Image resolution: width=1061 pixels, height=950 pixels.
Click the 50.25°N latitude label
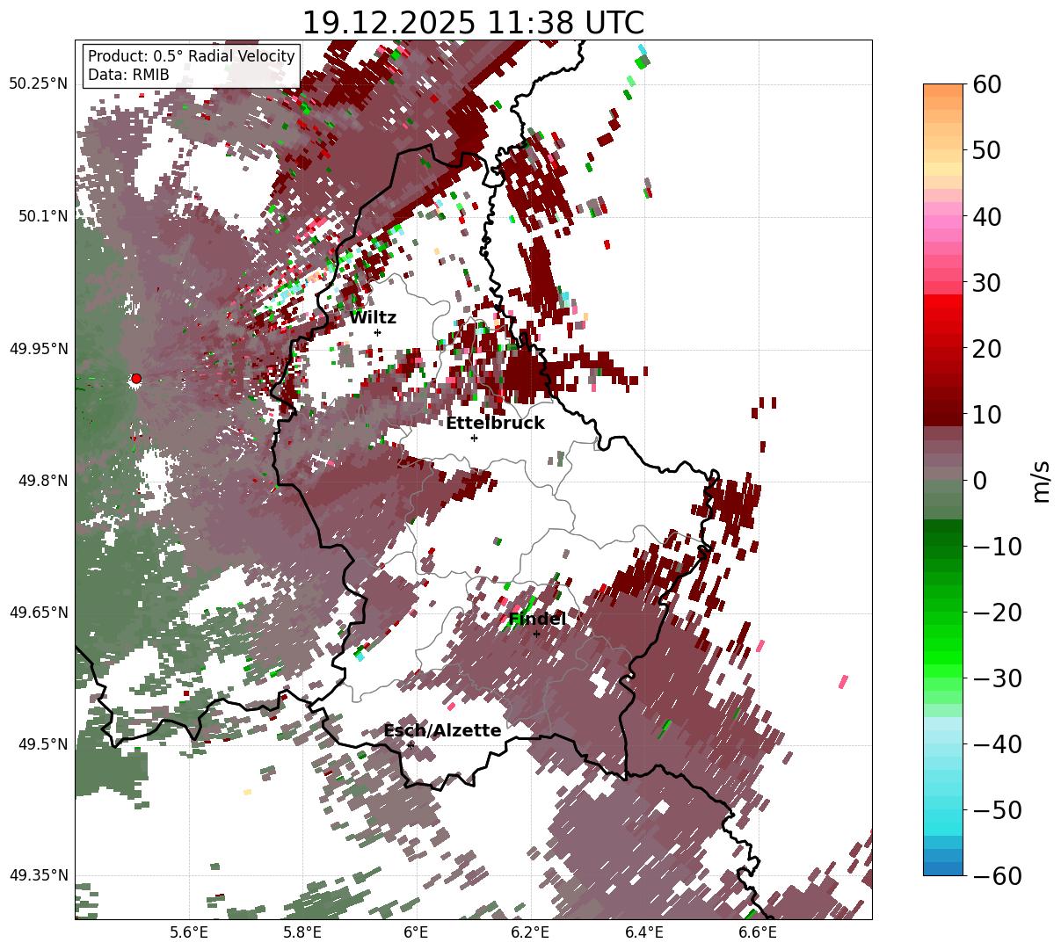point(38,83)
